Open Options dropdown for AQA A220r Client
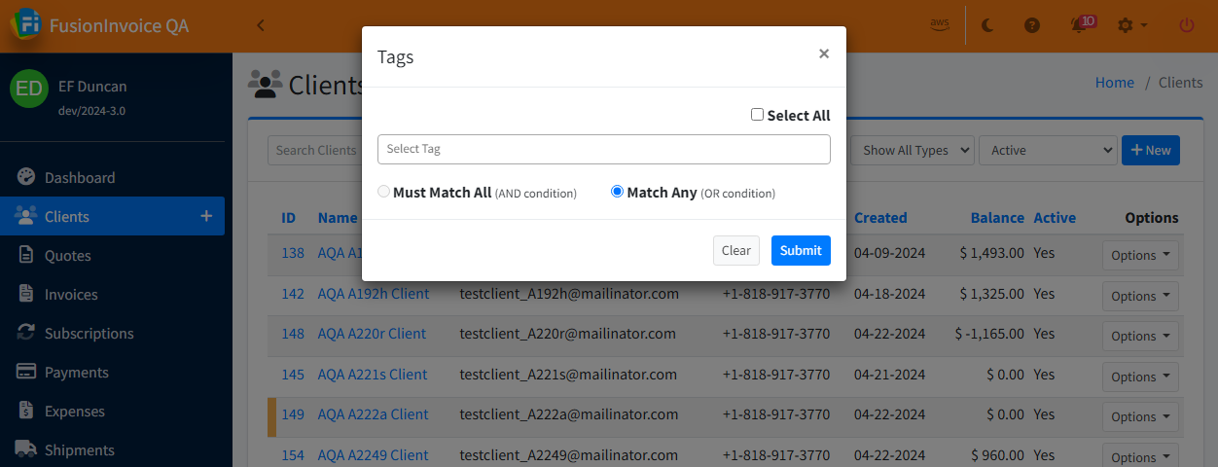 point(1139,336)
